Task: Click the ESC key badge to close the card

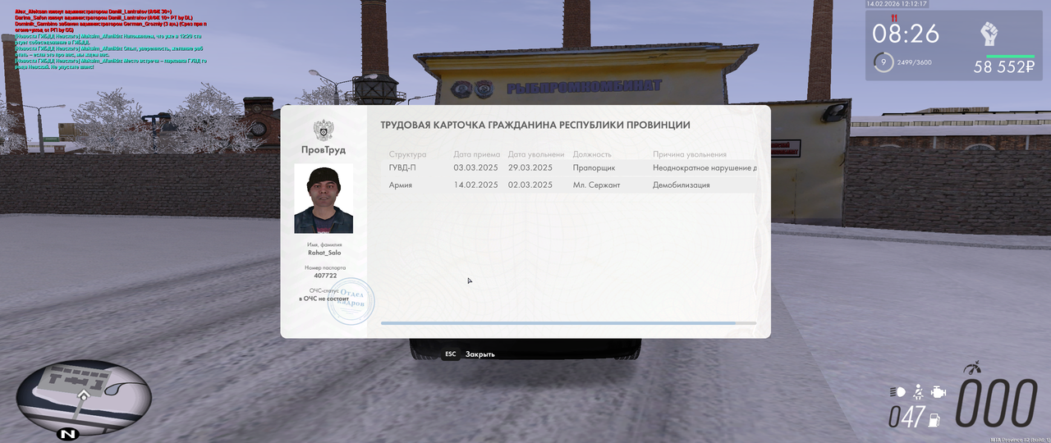Action: [450, 354]
